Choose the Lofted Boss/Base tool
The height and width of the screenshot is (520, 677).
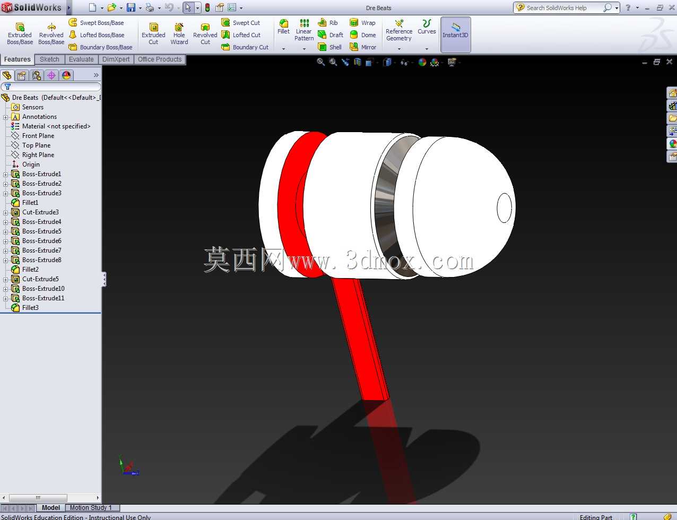click(x=96, y=35)
